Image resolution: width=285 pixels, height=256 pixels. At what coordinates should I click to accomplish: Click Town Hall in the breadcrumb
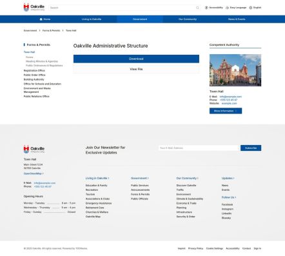[71, 30]
